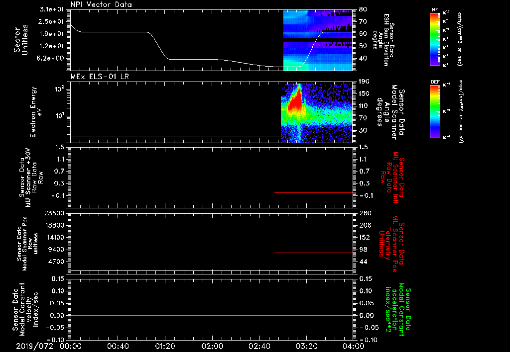510x352 pixels.
Task: Click the "9400" scanner position tick value
Action: click(56, 250)
